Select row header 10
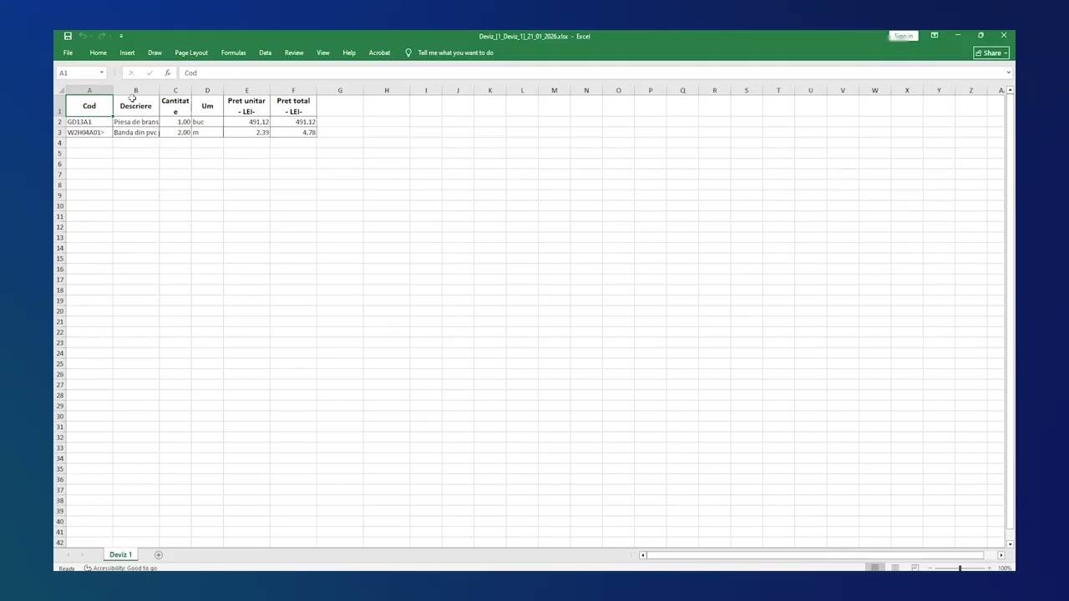The height and width of the screenshot is (601, 1069). point(60,205)
